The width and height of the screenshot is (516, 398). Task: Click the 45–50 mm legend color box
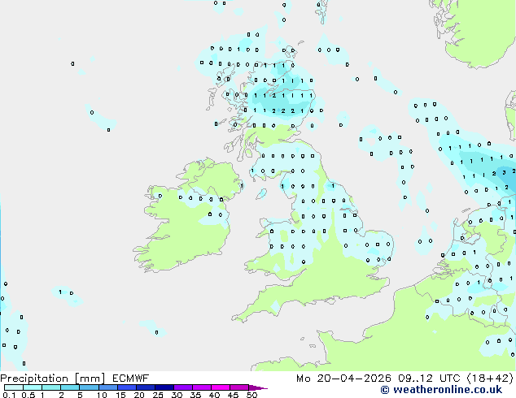[239, 387]
